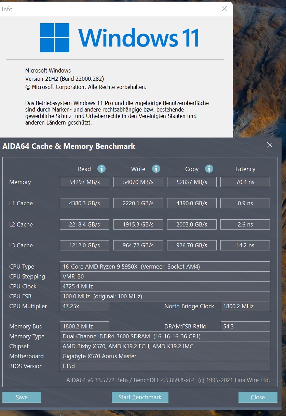The image size is (286, 416).
Task: Select the Memory Latency value 70.4 ns
Action: click(245, 182)
